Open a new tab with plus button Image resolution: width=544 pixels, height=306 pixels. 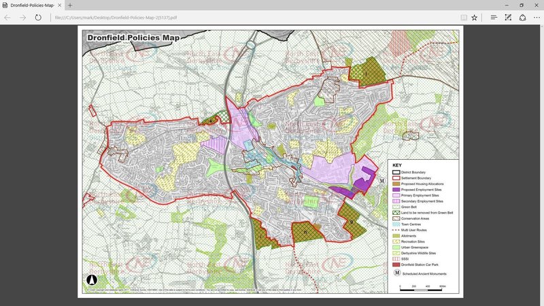pyautogui.click(x=69, y=5)
